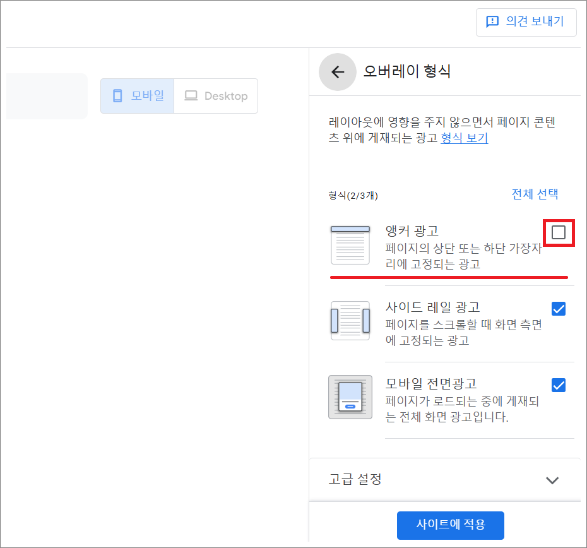Click the back arrow next to 오버레이 형식
The height and width of the screenshot is (548, 587).
[x=338, y=72]
